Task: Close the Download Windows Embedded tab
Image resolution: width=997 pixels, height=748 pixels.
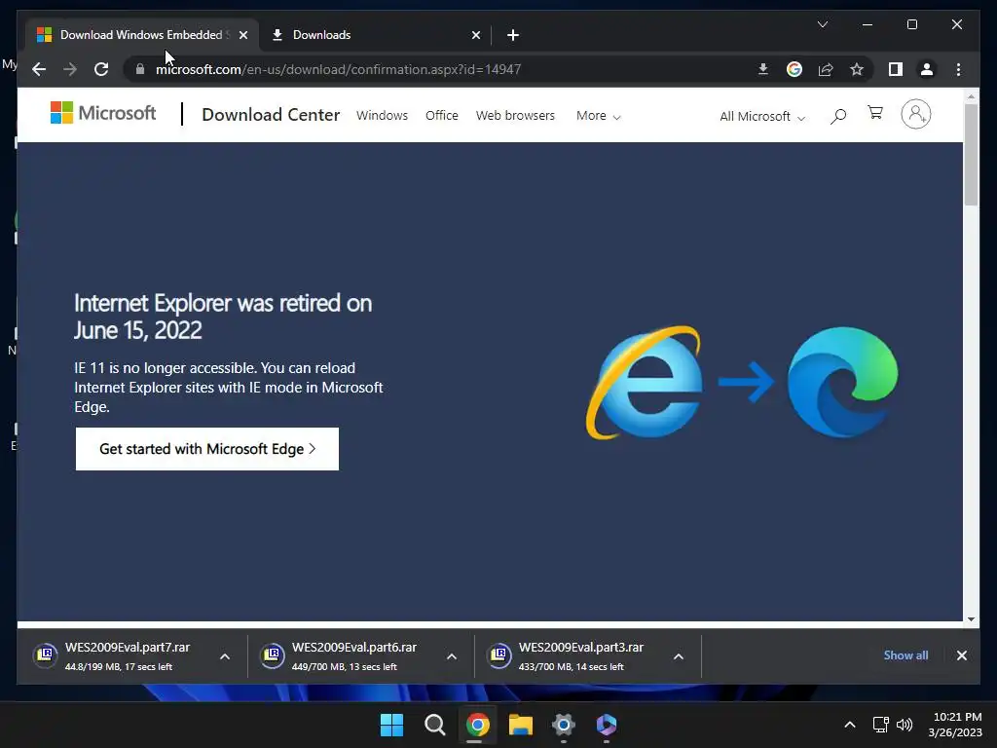Action: coord(242,36)
